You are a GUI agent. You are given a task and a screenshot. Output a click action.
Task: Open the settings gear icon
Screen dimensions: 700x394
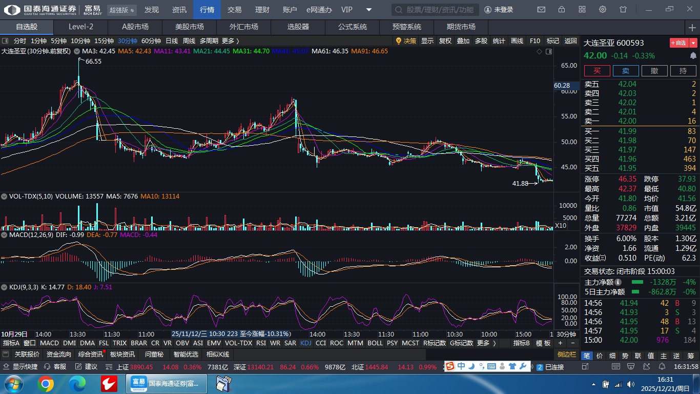tap(603, 10)
